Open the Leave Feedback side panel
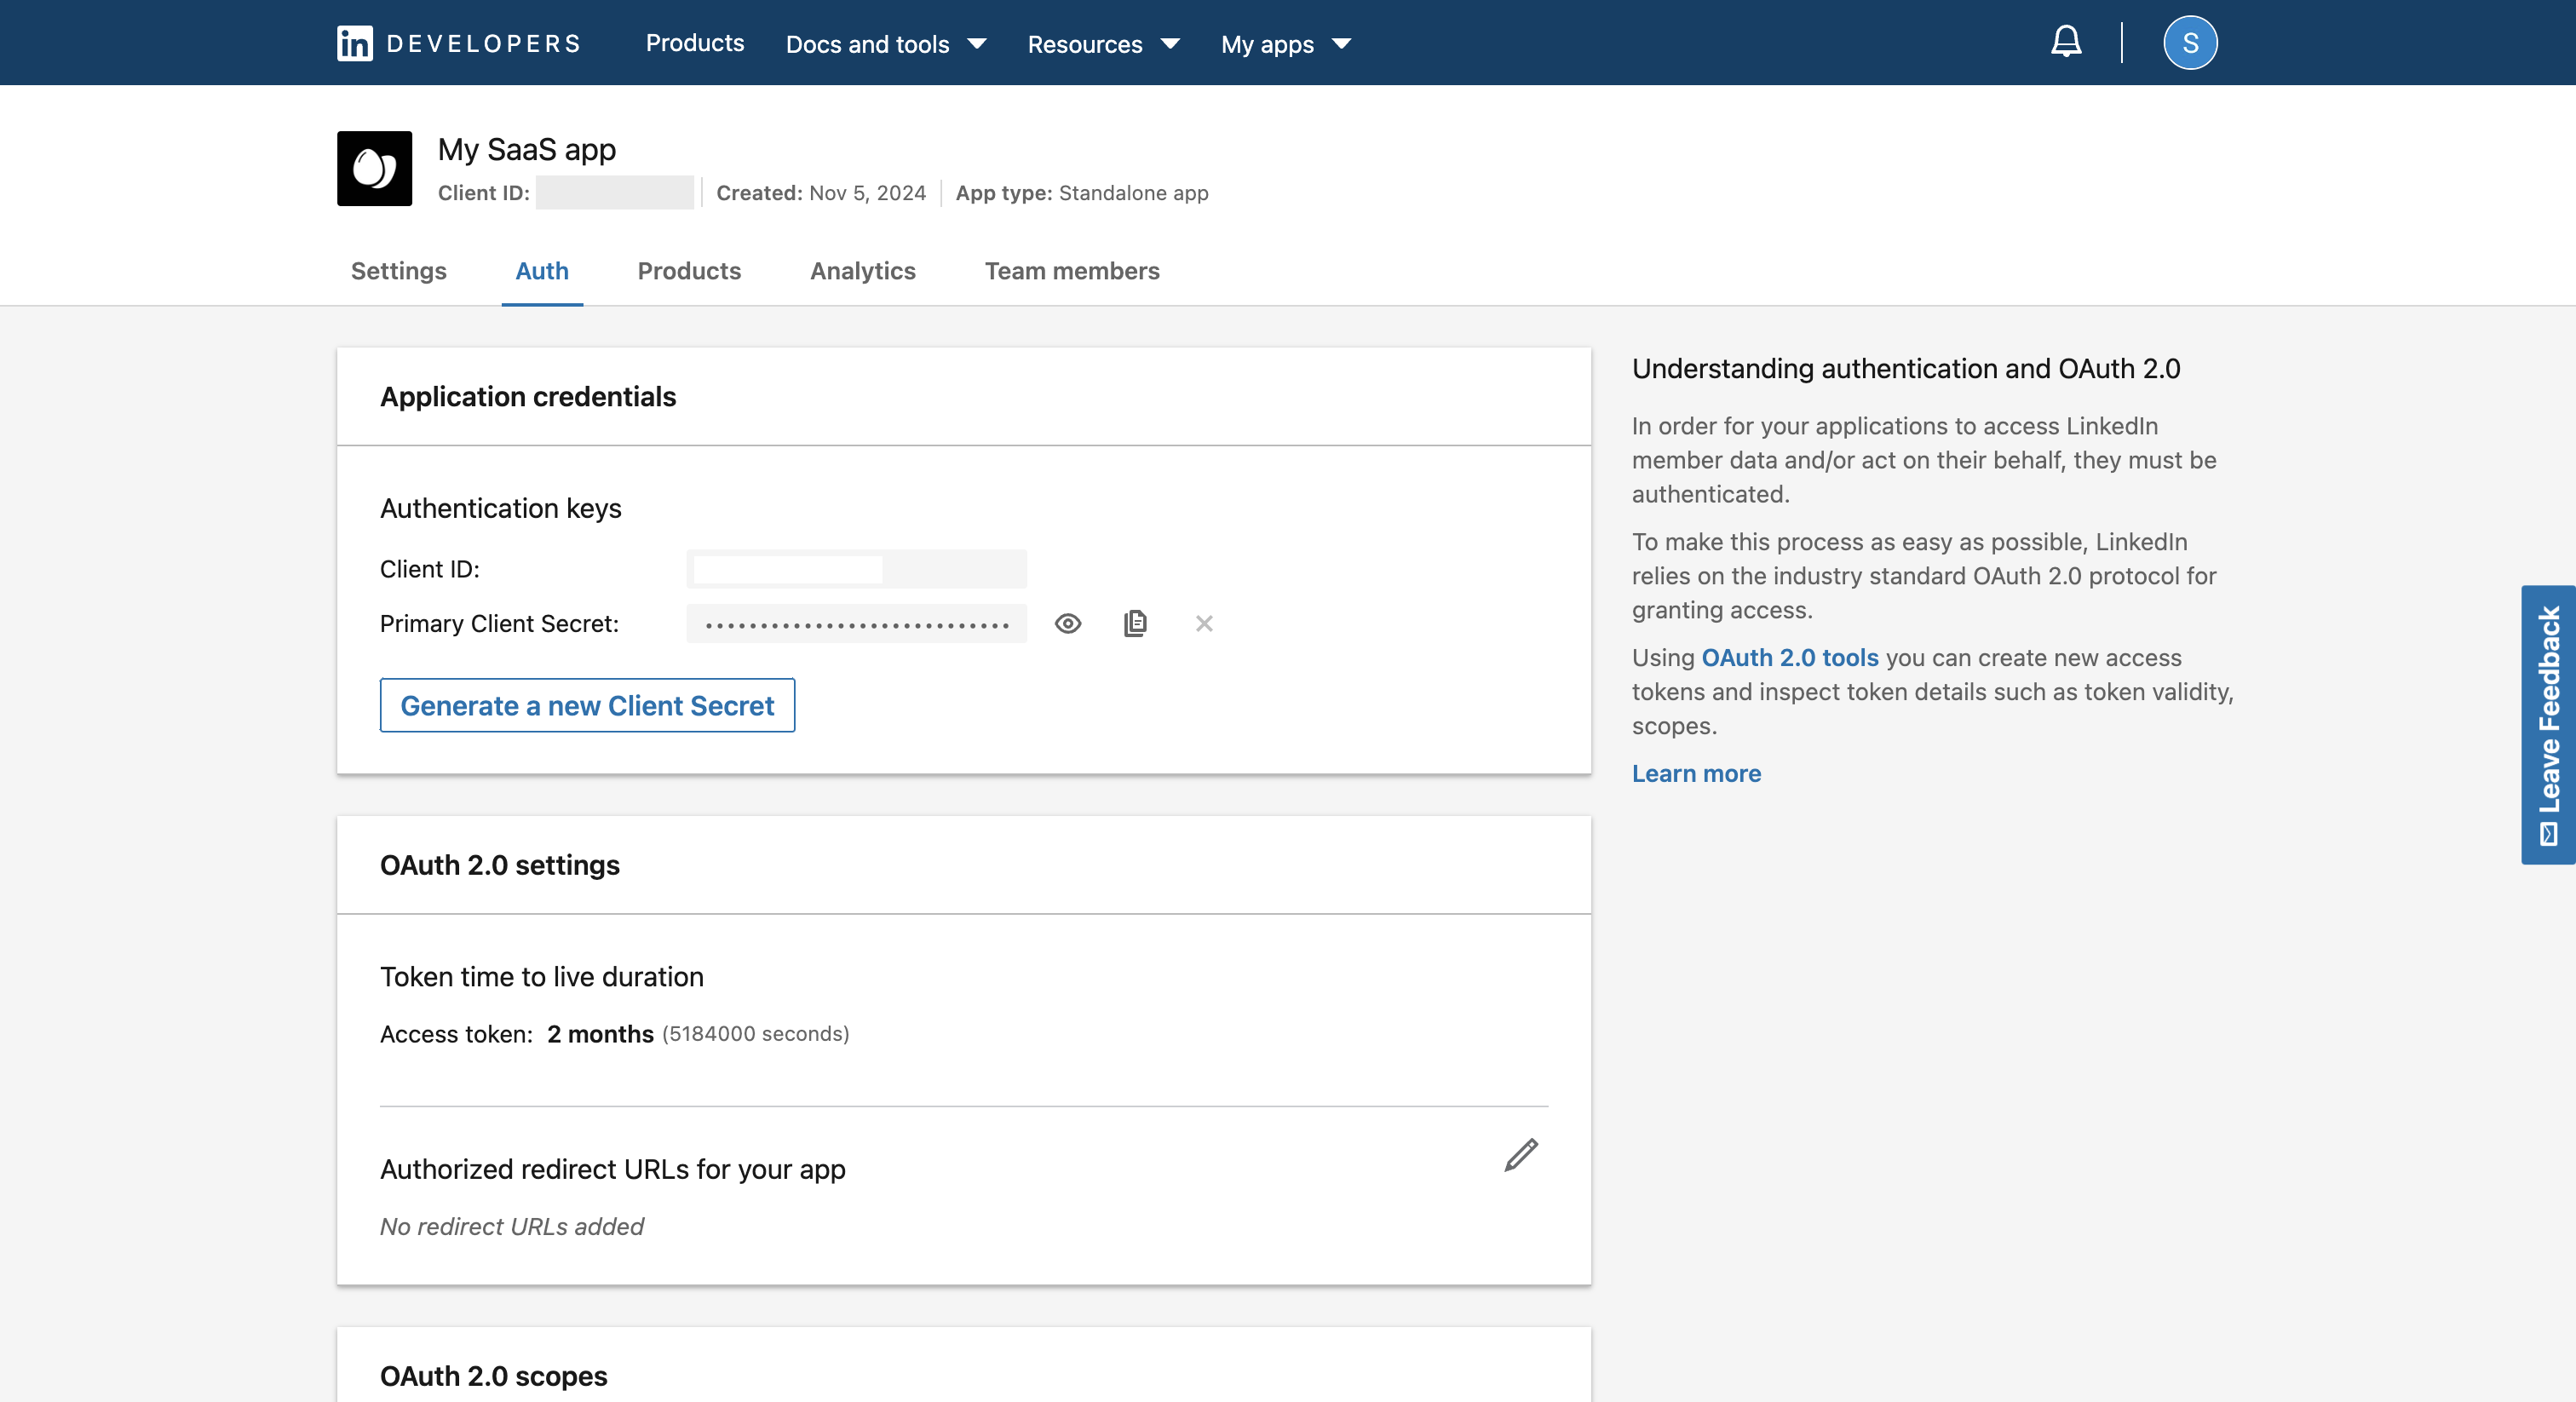Screen dimensions: 2576x1402 (x=2548, y=724)
